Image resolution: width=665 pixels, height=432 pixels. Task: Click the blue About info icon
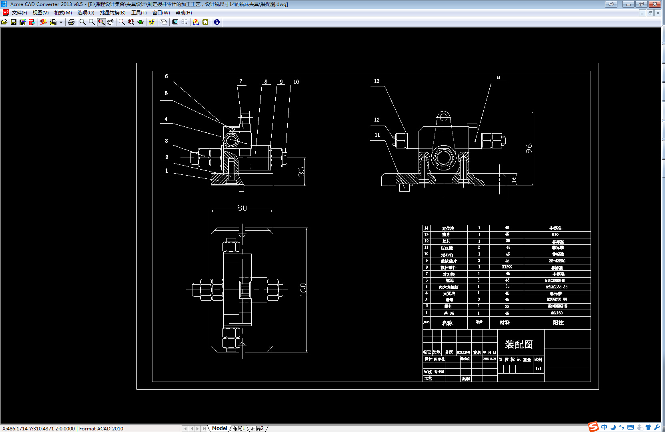217,22
